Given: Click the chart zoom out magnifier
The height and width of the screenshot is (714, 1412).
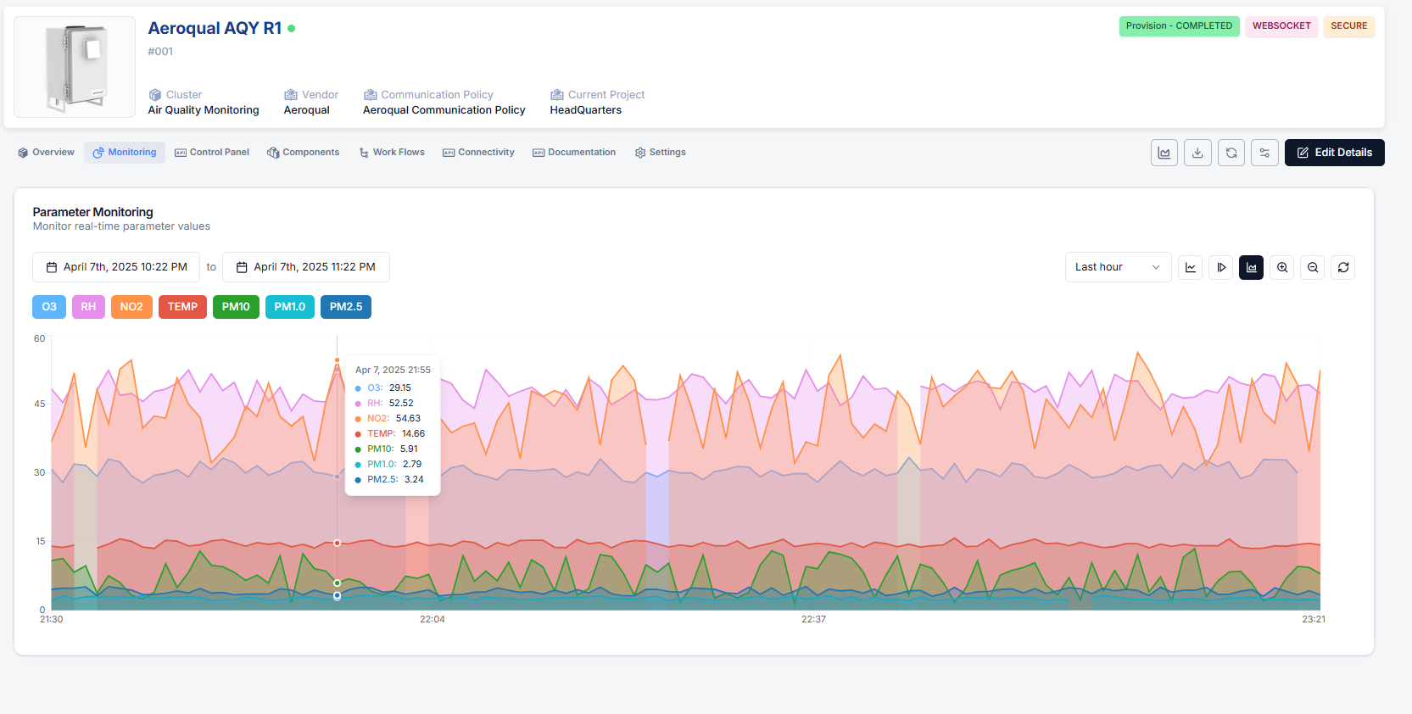Looking at the screenshot, I should point(1313,268).
